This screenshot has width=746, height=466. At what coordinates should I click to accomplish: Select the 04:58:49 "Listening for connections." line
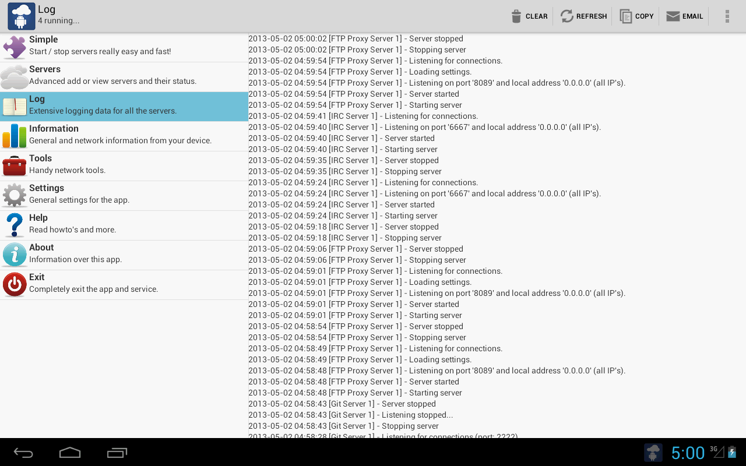[x=375, y=348]
